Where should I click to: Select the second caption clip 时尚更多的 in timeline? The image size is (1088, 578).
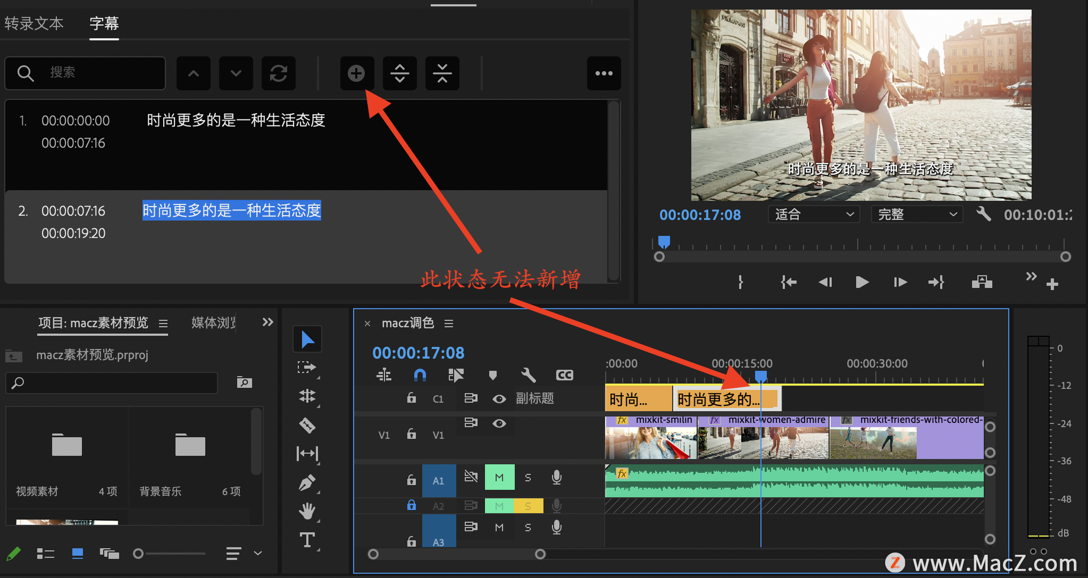click(727, 399)
